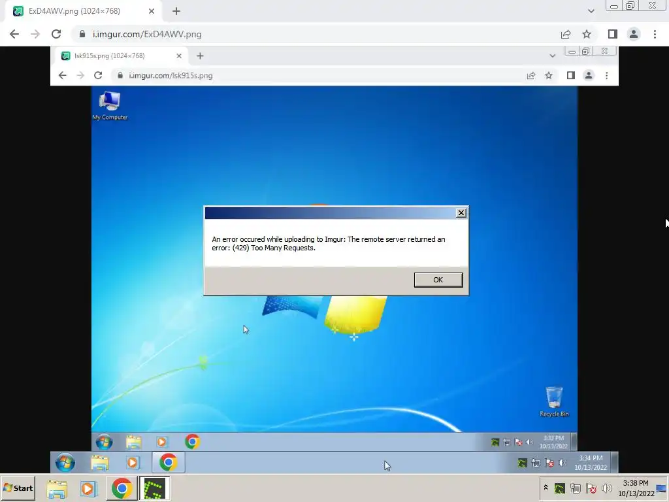Image resolution: width=669 pixels, height=502 pixels.
Task: Click the clock reading 3:33 PM
Action: [553, 442]
